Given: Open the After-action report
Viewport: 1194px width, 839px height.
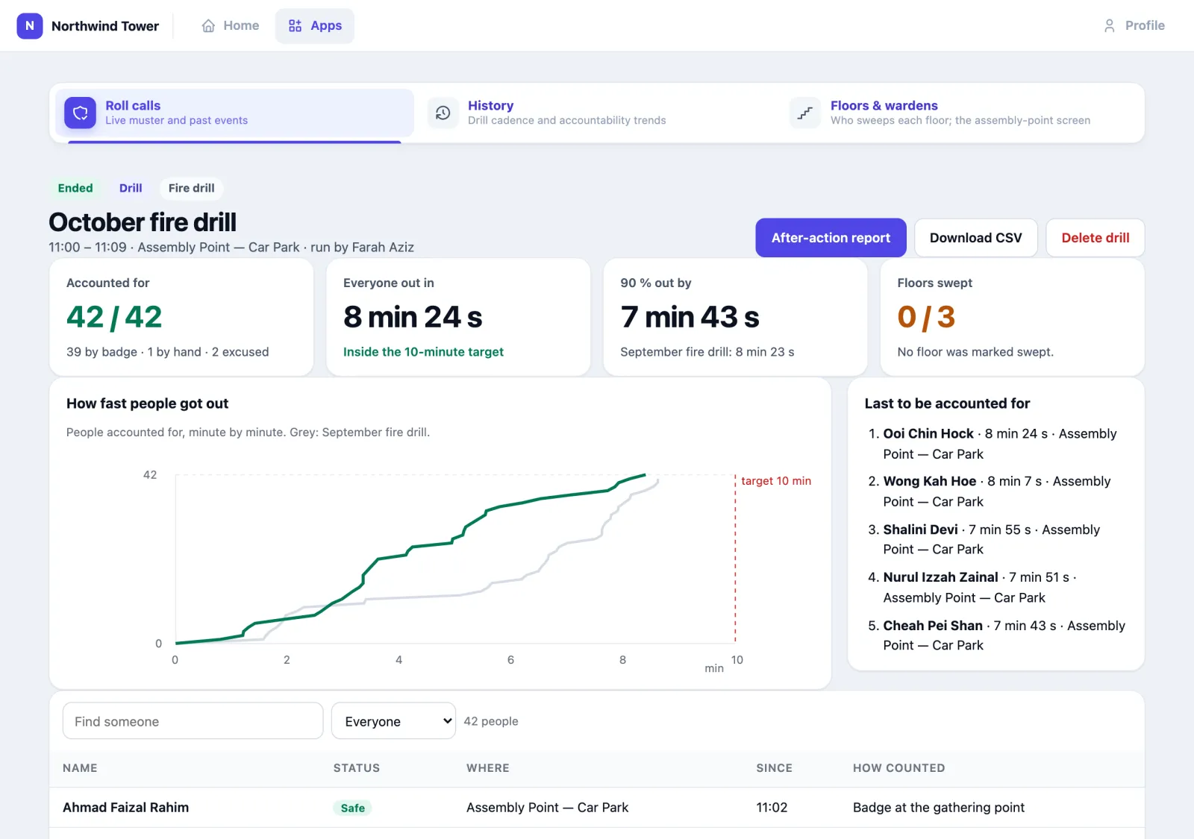Looking at the screenshot, I should pyautogui.click(x=831, y=238).
